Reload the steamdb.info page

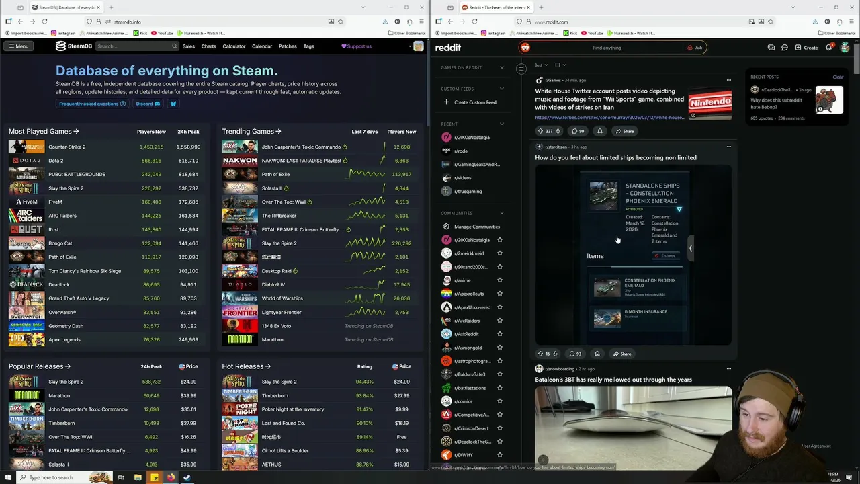tap(44, 22)
